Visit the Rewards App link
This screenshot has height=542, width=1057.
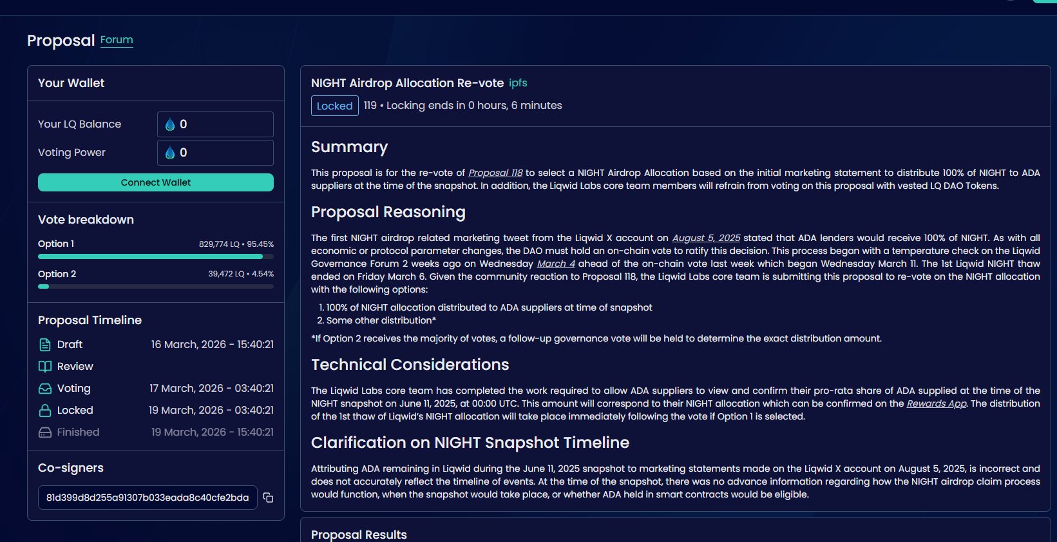(x=936, y=403)
